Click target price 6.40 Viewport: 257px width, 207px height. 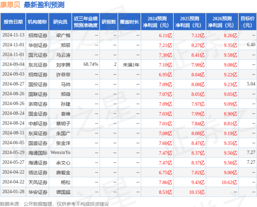tap(251, 45)
